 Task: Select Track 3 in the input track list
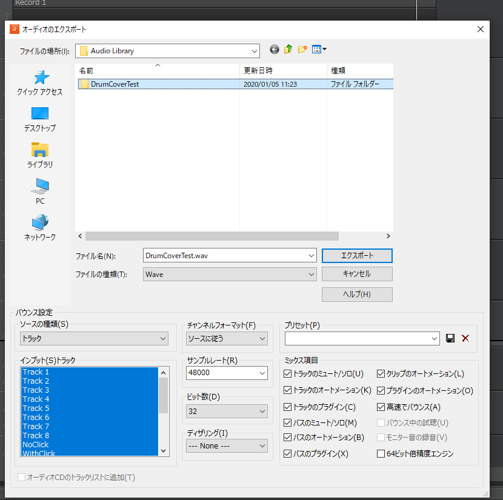90,390
